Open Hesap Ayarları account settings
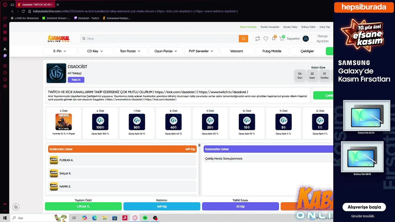 click(x=322, y=39)
